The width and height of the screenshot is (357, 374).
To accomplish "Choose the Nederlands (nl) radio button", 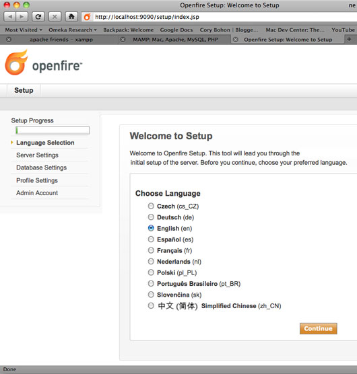I will (151, 261).
